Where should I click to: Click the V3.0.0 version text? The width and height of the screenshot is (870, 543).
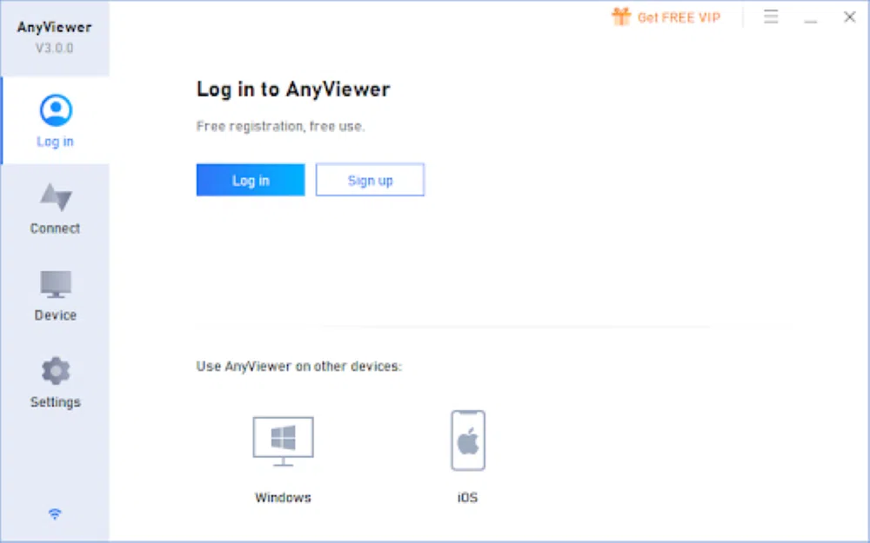pyautogui.click(x=54, y=48)
